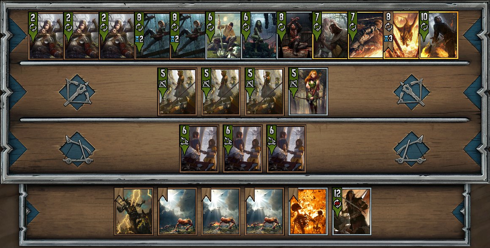Pick the 8-power bloody kneeling figure card
This screenshot has height=248, width=490.
294,35
